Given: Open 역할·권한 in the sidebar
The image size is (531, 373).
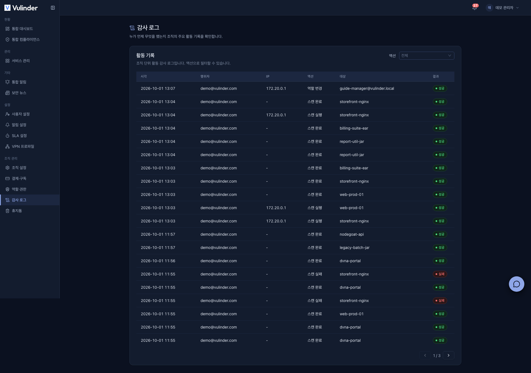Looking at the screenshot, I should (x=30, y=189).
